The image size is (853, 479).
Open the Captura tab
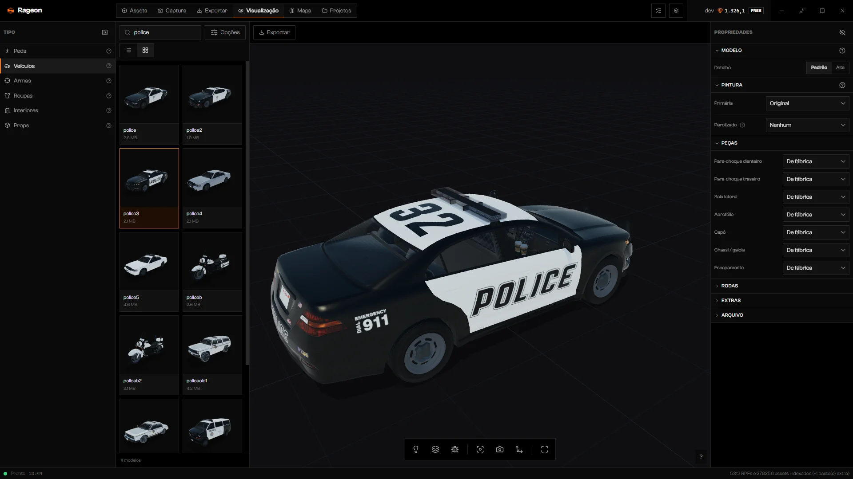point(172,11)
